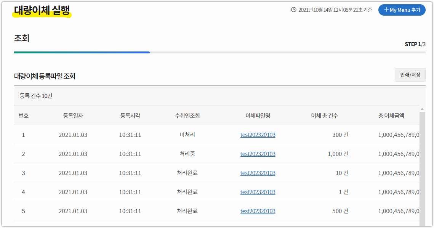The height and width of the screenshot is (228, 434).
Task: Click the "STEP 1/3" indicator
Action: point(415,44)
